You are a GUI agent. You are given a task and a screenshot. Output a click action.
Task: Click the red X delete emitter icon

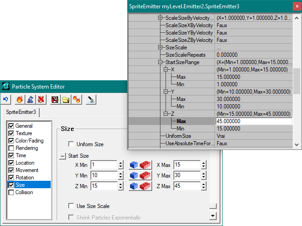[x=41, y=99]
